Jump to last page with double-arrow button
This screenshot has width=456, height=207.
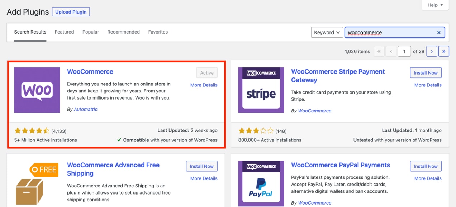point(444,51)
